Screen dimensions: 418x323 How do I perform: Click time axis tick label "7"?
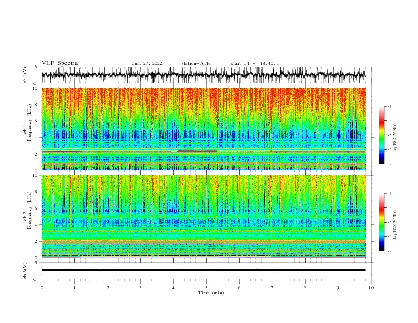[272, 288]
